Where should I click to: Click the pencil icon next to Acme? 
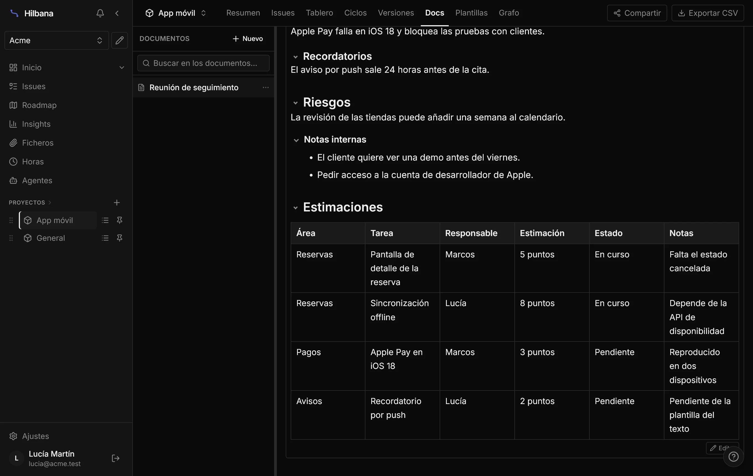pos(119,40)
